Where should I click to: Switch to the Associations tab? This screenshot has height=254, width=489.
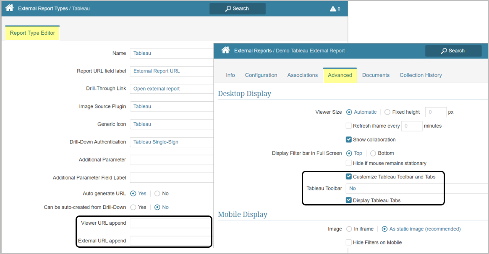(303, 75)
